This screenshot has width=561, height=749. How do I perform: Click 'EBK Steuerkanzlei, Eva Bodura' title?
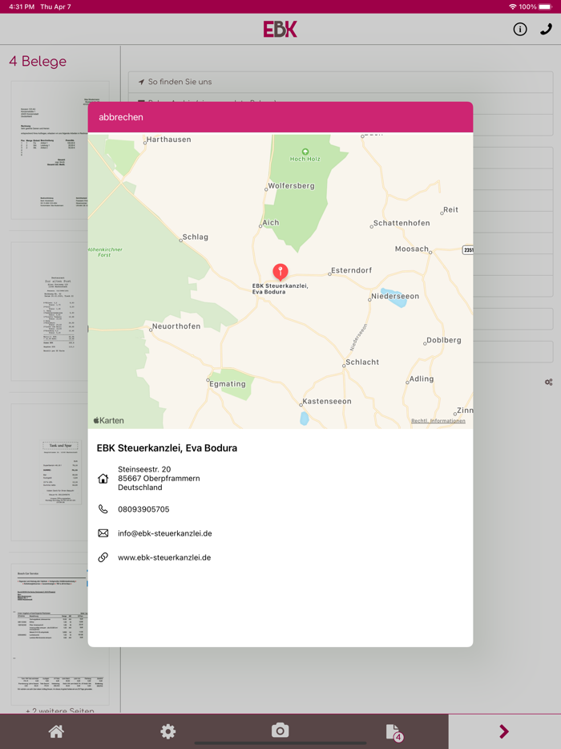click(167, 448)
